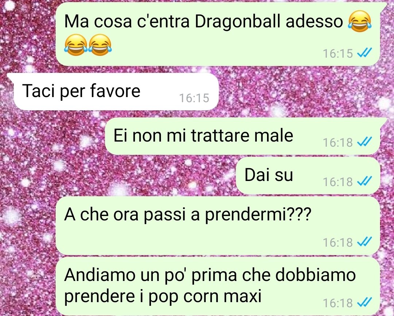Tap the laughing emoji after 'adesso'
This screenshot has width=394, height=316.
click(x=360, y=22)
